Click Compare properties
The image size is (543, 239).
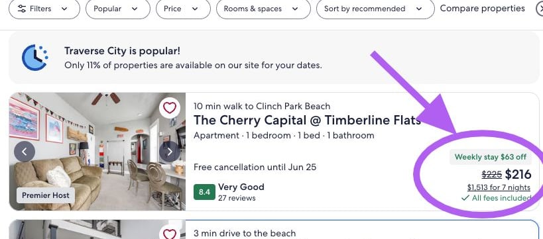click(x=483, y=9)
